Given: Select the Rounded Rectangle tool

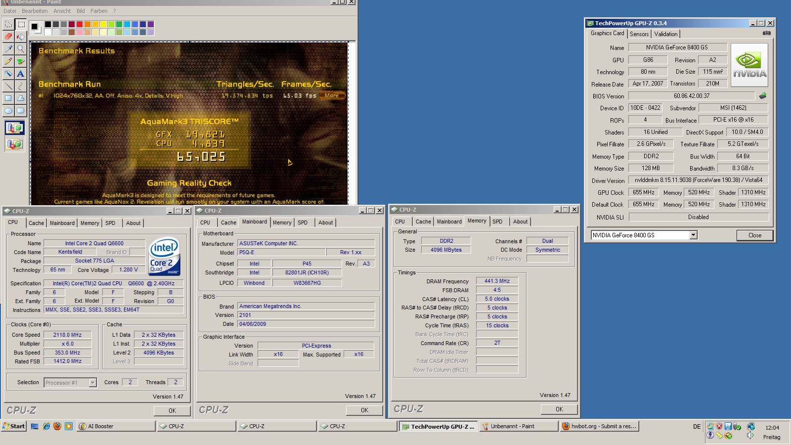Looking at the screenshot, I should pyautogui.click(x=21, y=111).
